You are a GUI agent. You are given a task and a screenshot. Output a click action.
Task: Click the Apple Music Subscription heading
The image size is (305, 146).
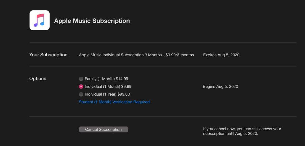coord(92,21)
